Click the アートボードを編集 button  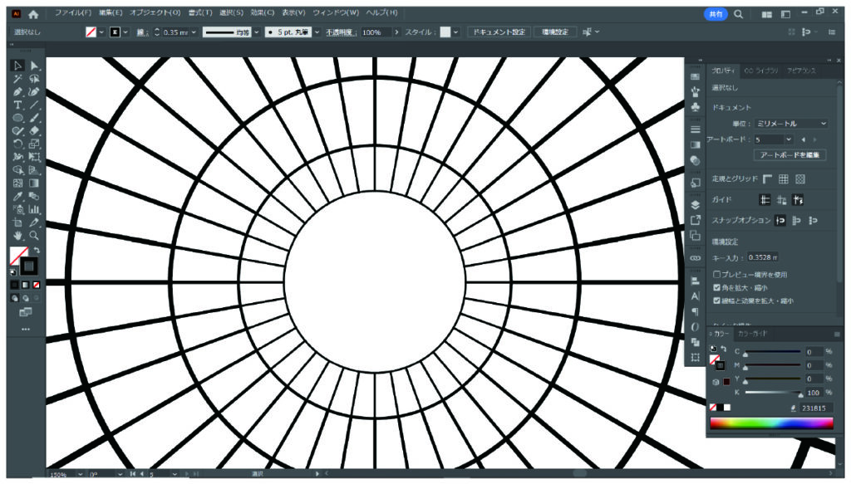pyautogui.click(x=790, y=155)
